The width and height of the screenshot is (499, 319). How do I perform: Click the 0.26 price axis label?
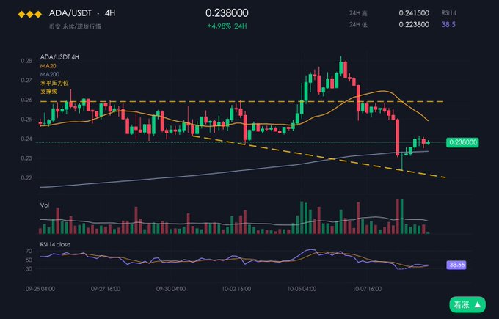pos(26,100)
